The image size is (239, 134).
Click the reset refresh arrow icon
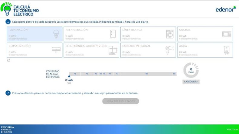coord(8,60)
